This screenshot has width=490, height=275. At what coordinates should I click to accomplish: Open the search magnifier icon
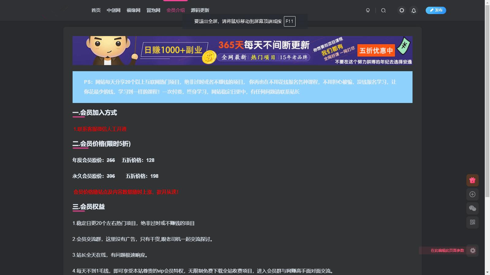pos(383,10)
